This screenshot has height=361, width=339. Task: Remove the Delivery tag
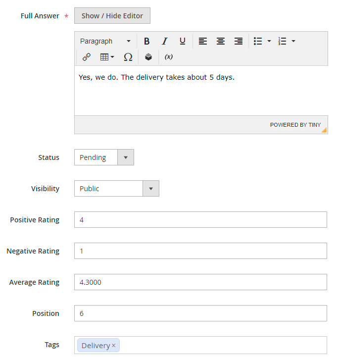coord(114,345)
